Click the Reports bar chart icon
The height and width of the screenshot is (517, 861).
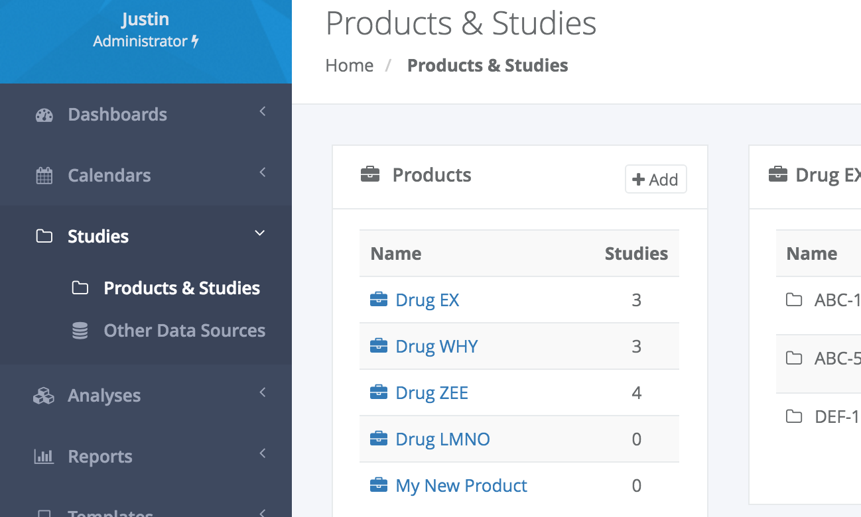pyautogui.click(x=44, y=457)
